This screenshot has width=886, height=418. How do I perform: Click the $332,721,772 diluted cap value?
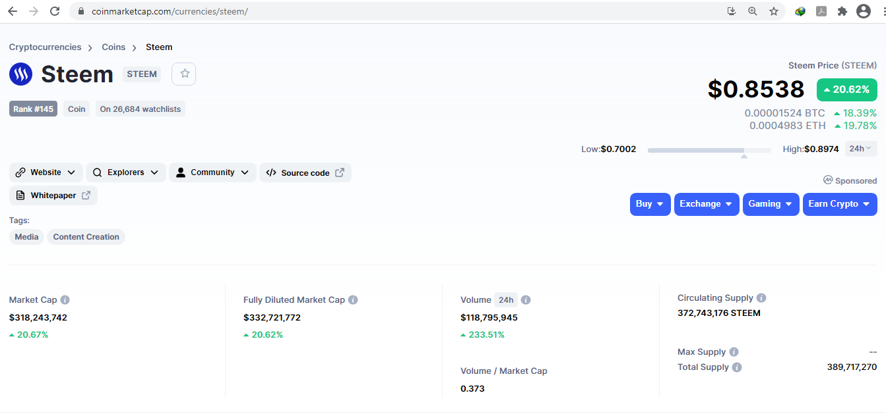coord(272,317)
